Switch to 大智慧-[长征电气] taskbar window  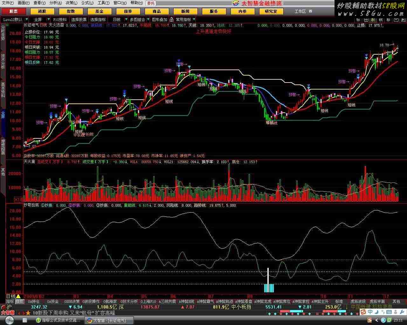point(109,321)
